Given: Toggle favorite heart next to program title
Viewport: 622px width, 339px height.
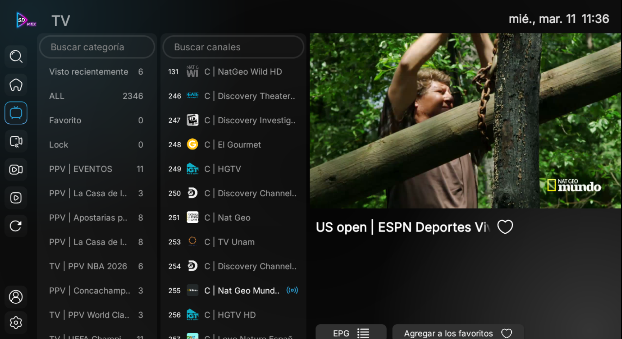Looking at the screenshot, I should click(x=505, y=227).
